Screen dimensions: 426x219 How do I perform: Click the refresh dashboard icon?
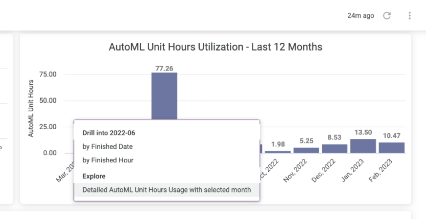[x=387, y=16]
